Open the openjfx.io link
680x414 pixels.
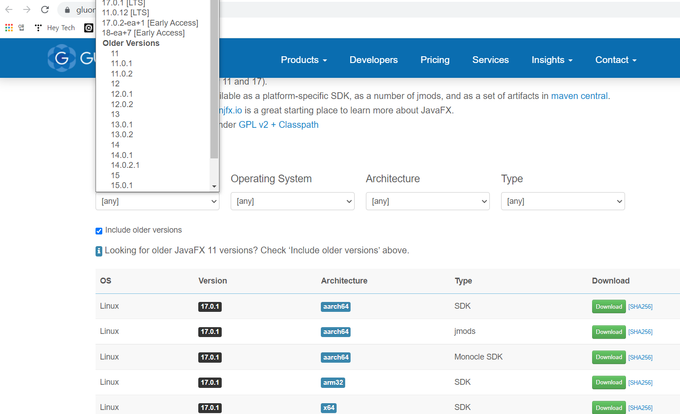pos(231,110)
